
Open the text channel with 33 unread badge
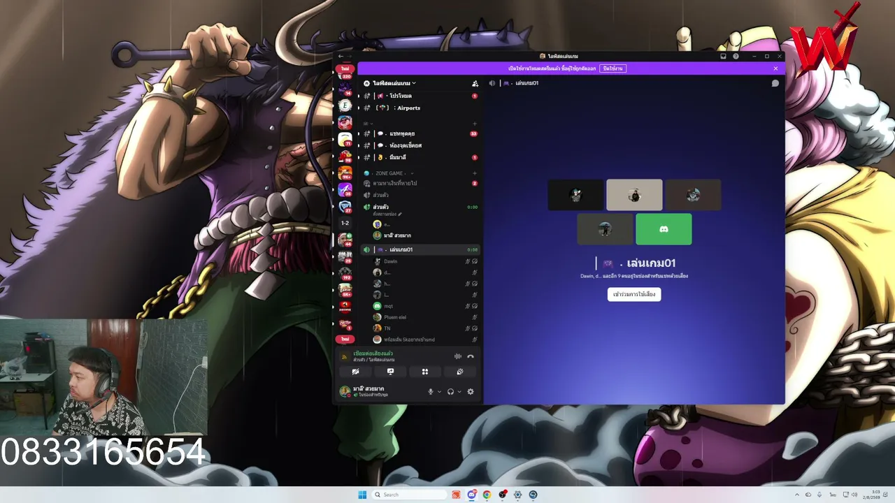pyautogui.click(x=420, y=133)
